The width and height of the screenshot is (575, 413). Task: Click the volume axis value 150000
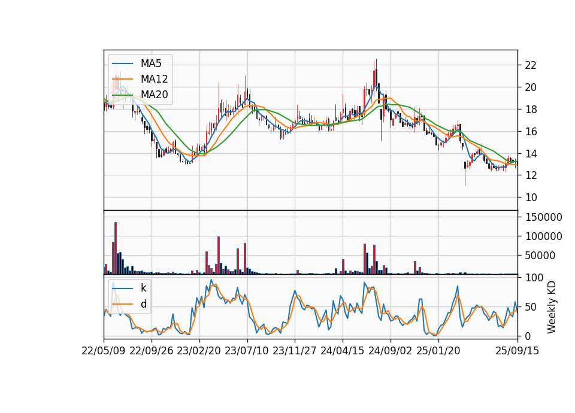[x=544, y=217]
